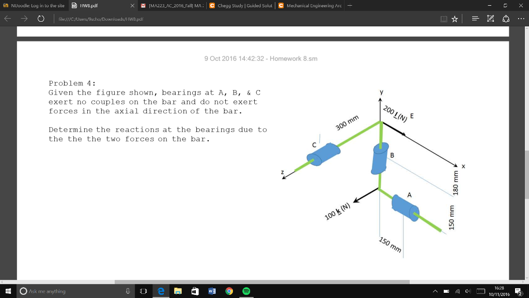Refresh the current PDF page
Viewport: 529px width, 298px height.
[41, 19]
